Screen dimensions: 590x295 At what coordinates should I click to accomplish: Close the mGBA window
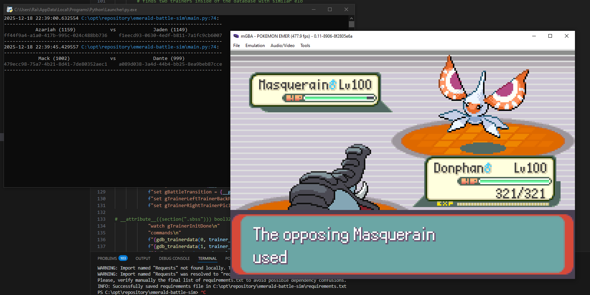tap(567, 36)
